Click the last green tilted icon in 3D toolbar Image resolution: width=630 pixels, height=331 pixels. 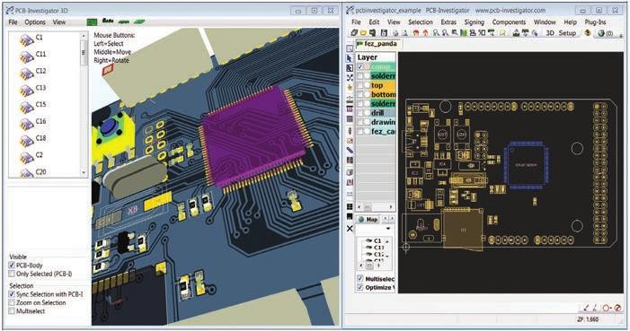pos(139,22)
